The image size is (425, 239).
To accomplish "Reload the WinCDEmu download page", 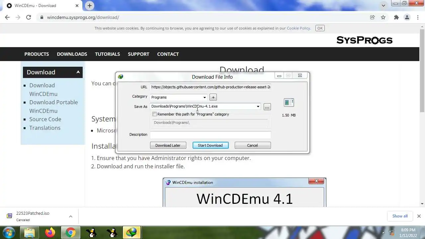I will coord(29,17).
